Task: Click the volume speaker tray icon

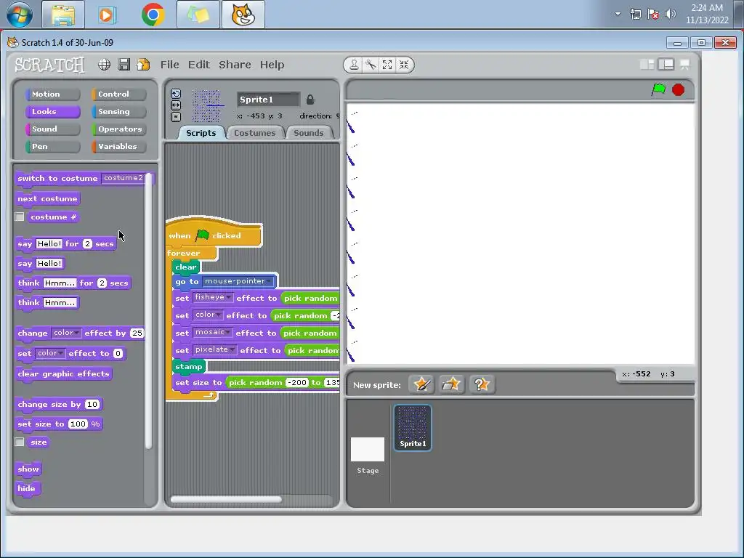Action: click(x=670, y=14)
